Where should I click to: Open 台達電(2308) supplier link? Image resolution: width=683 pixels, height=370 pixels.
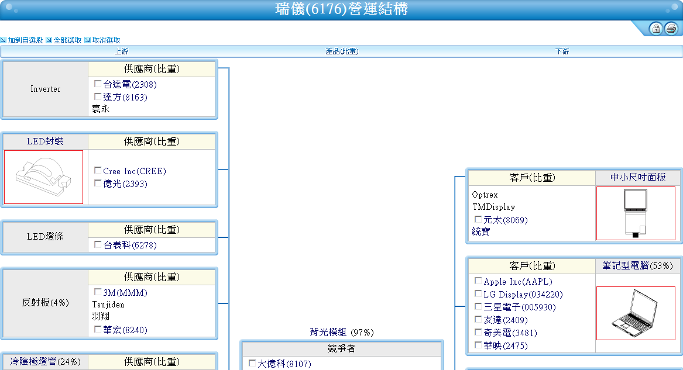click(x=130, y=84)
